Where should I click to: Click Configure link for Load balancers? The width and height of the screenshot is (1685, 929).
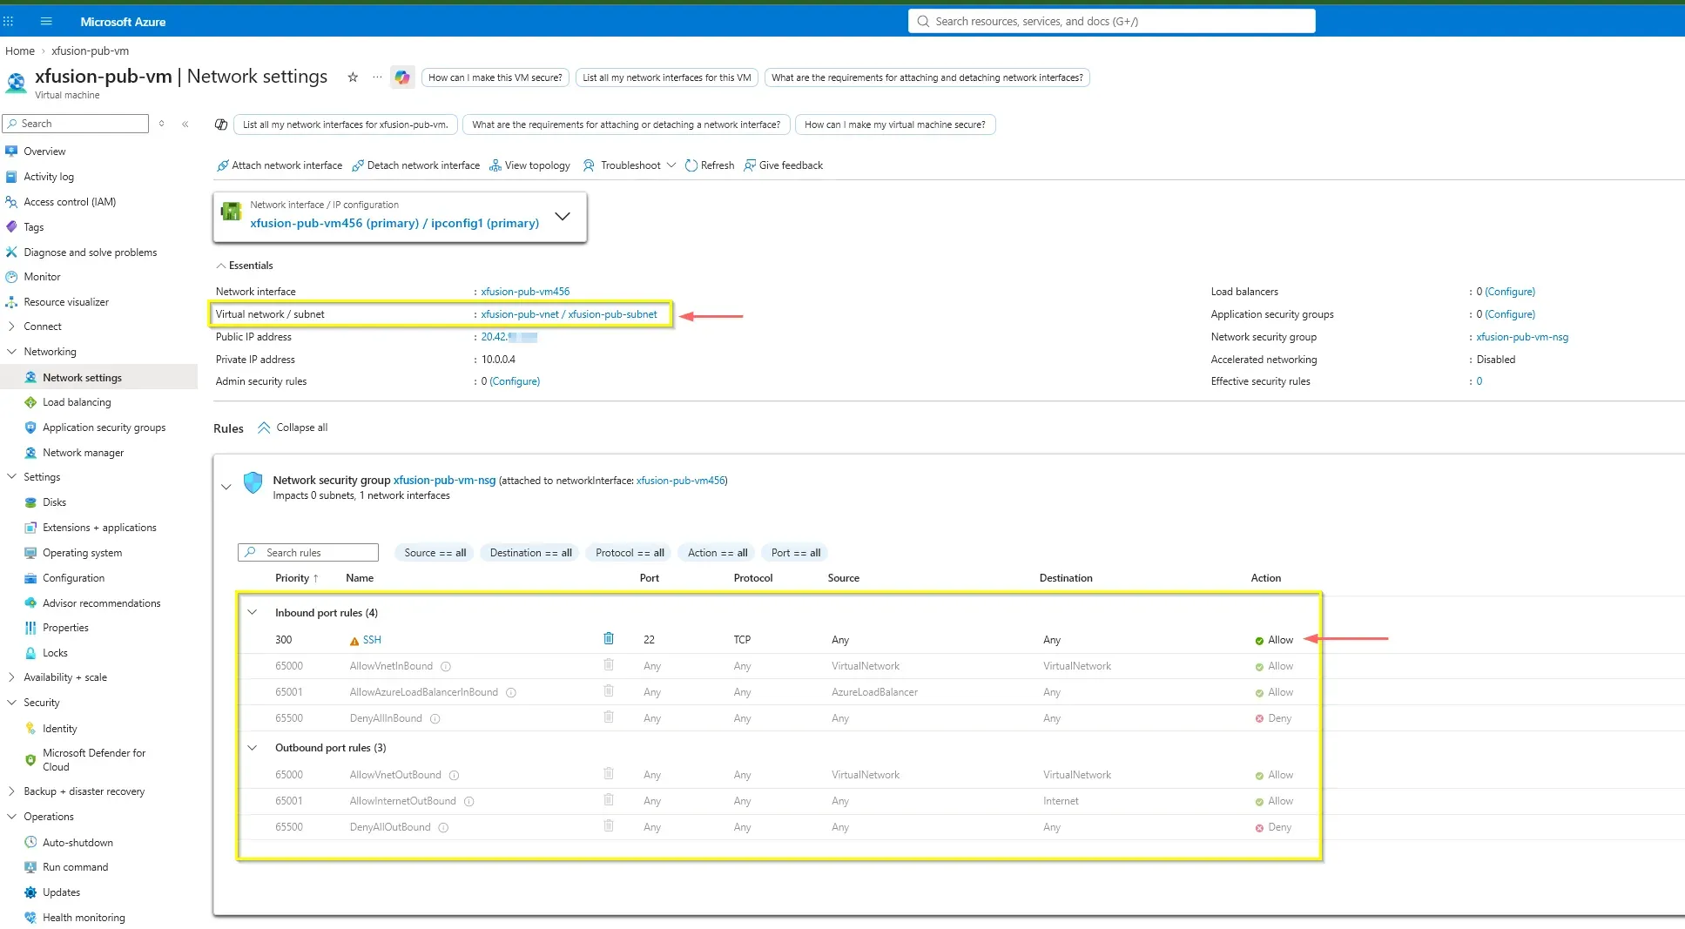tap(1510, 292)
